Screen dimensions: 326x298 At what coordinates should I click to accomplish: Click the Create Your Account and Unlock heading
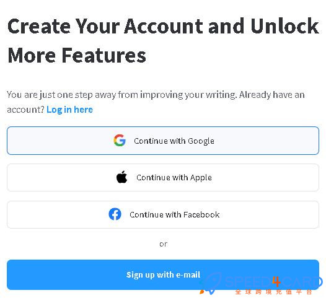[x=163, y=26]
